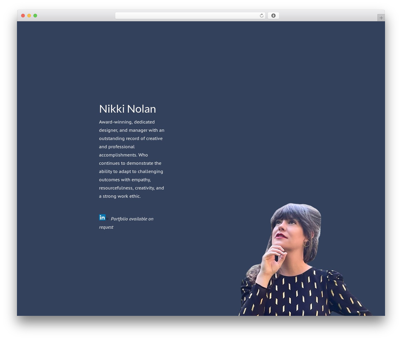
Task: Reload the page with the refresh icon
Action: [x=261, y=16]
